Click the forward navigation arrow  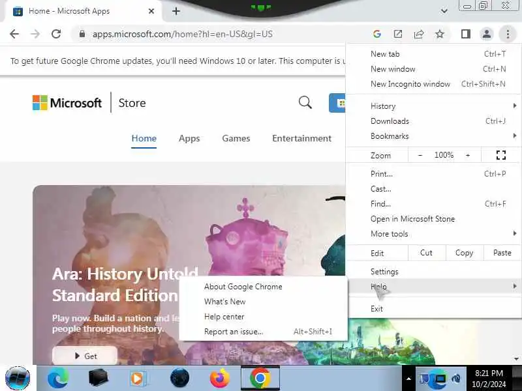click(x=35, y=34)
